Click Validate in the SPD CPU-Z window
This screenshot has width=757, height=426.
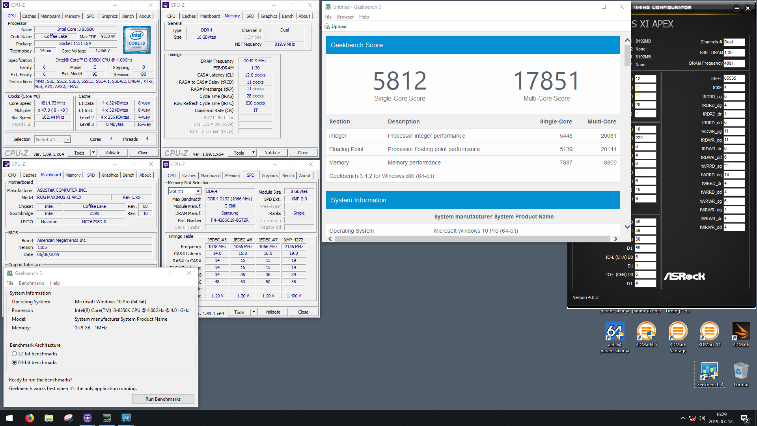(273, 312)
